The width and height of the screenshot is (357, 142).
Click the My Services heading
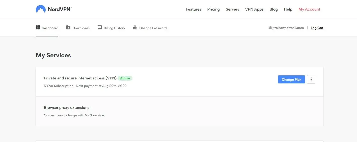(x=53, y=55)
